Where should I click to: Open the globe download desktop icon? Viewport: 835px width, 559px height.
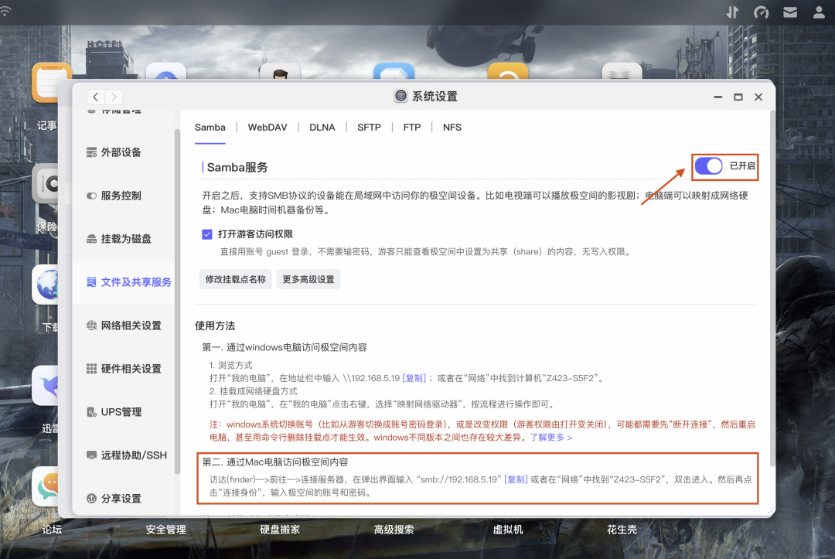[x=46, y=285]
